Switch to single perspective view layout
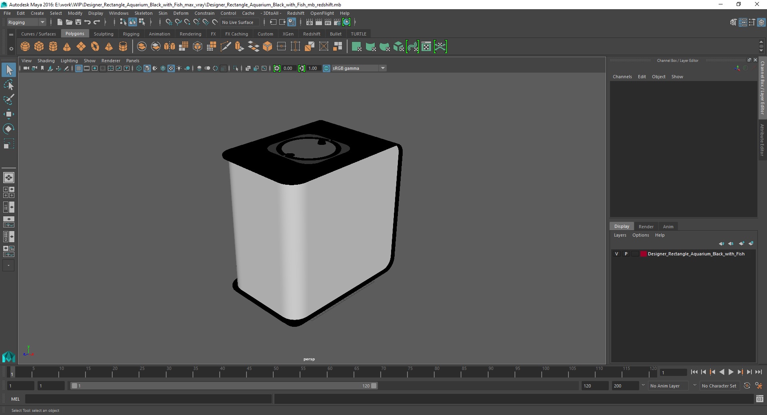The height and width of the screenshot is (415, 767). tap(9, 178)
